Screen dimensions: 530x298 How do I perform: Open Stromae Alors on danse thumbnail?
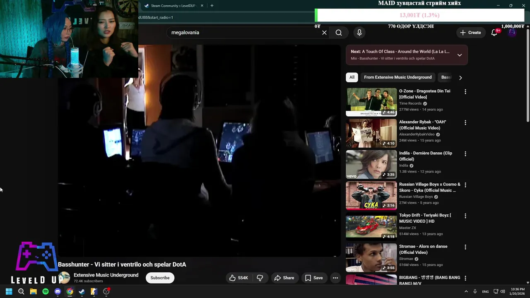[371, 257]
